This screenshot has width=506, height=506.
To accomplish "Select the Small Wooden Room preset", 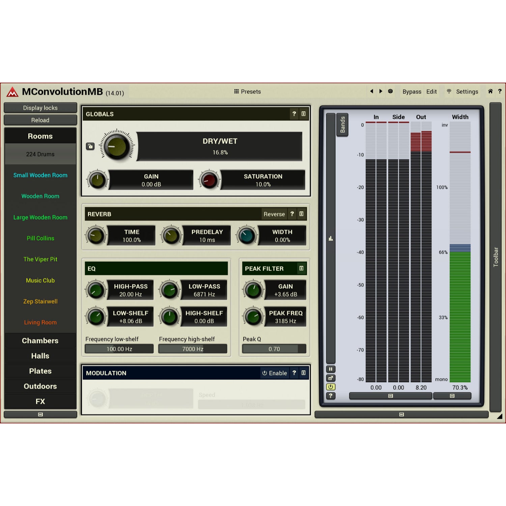I will pos(40,175).
